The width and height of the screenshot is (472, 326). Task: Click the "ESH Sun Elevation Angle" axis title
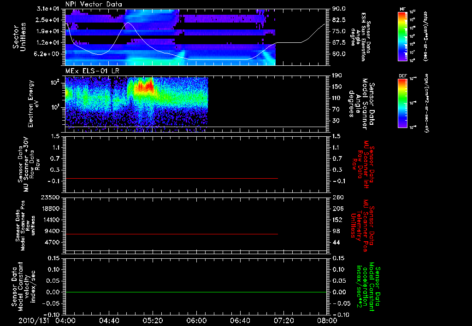360,37
